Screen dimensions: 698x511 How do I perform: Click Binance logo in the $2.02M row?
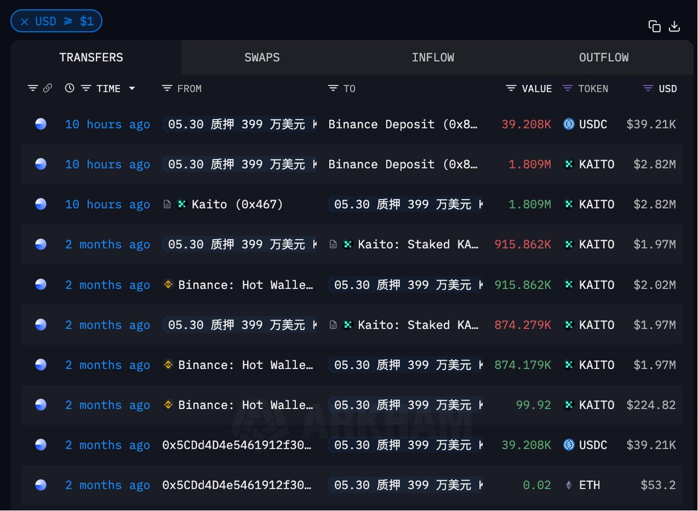(x=168, y=285)
